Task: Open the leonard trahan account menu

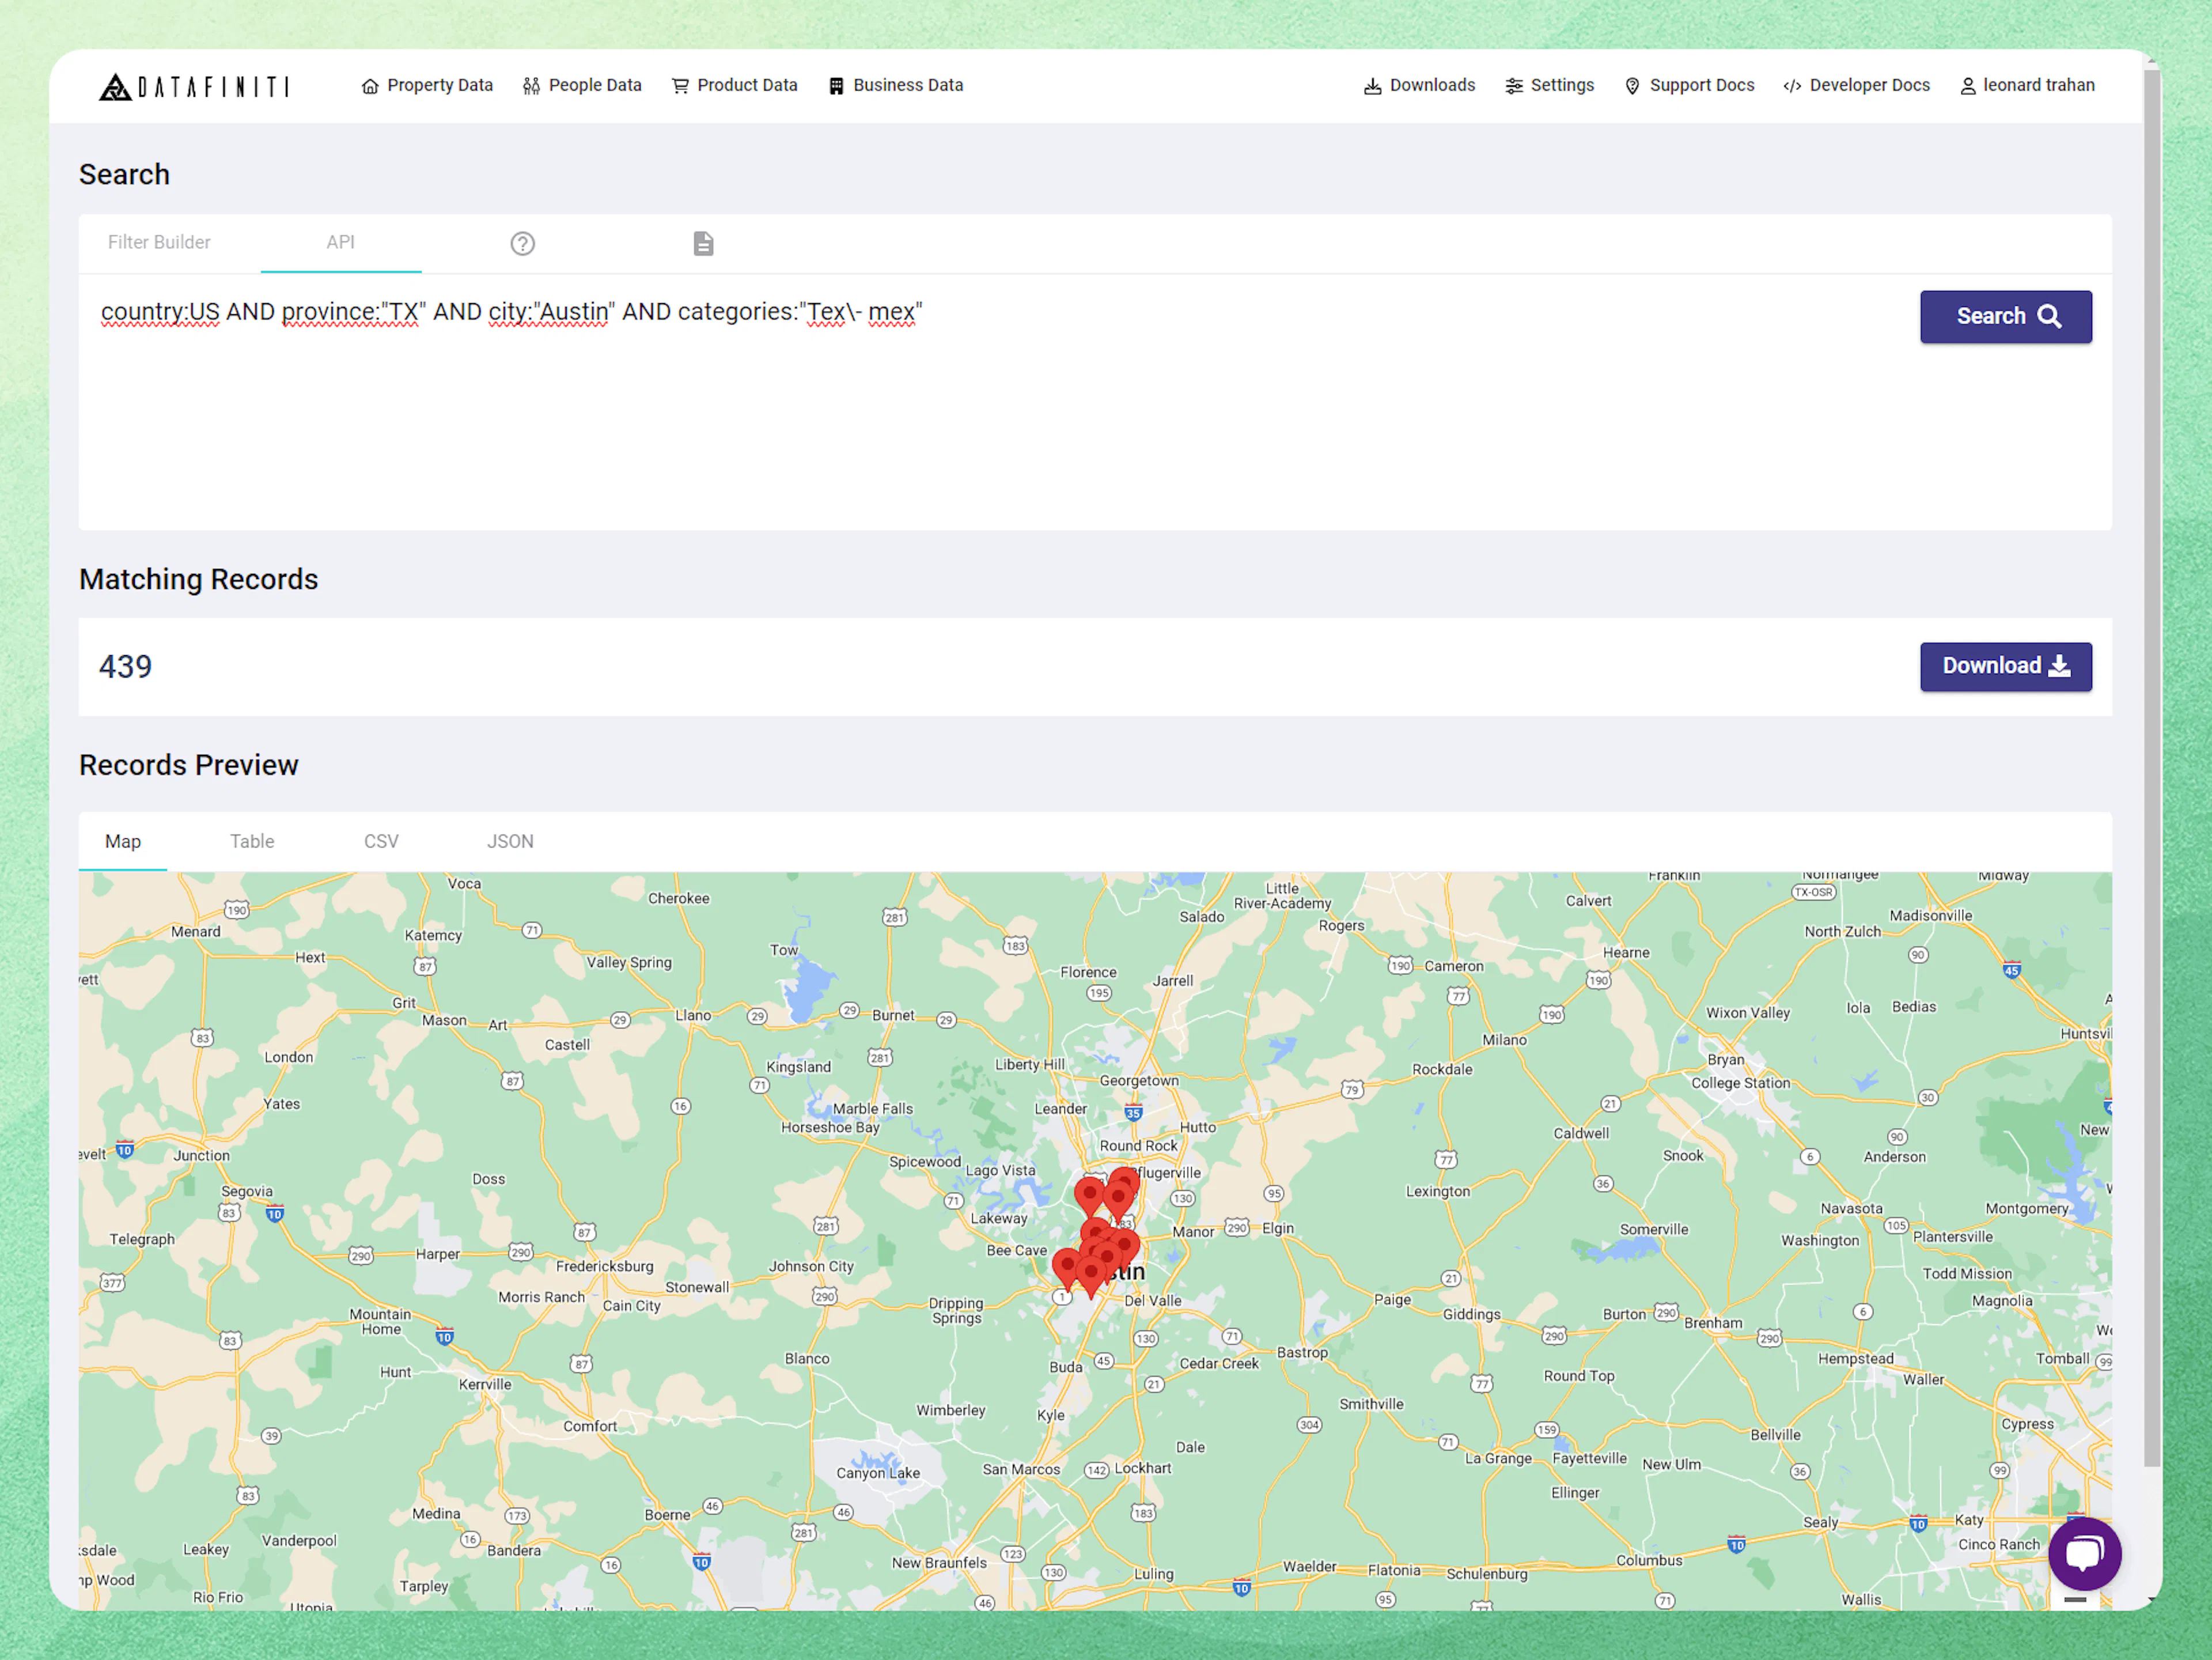Action: 2026,85
